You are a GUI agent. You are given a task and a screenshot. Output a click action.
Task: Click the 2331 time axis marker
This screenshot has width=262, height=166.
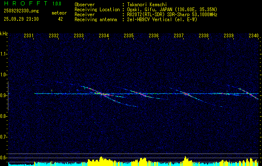[29, 35]
